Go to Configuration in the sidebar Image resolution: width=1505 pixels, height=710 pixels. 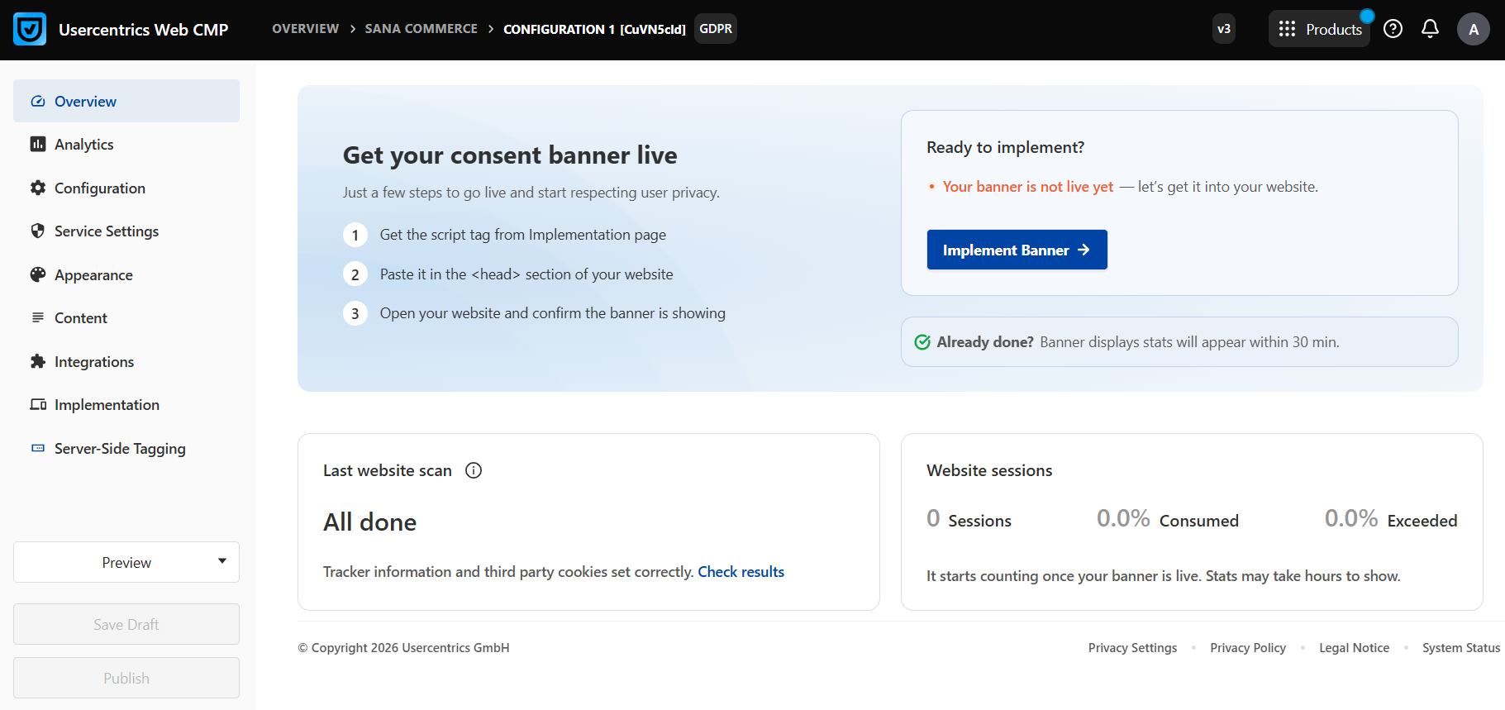pyautogui.click(x=99, y=188)
